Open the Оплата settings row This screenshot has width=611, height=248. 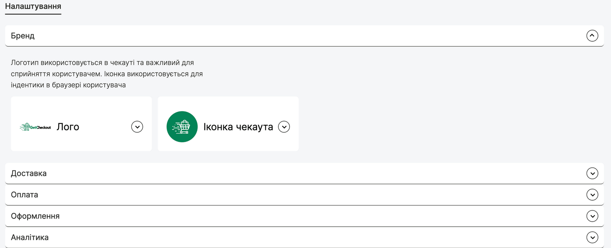(x=304, y=195)
